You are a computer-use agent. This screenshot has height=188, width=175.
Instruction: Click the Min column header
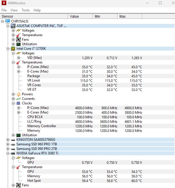click(x=105, y=16)
